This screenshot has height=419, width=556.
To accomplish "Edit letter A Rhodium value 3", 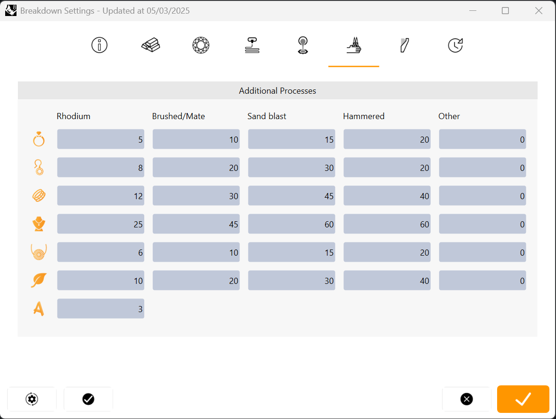I will pos(101,308).
